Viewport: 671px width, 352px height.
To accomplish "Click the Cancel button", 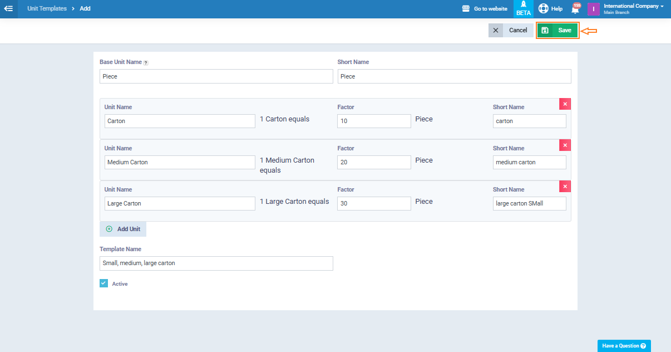I will click(x=511, y=30).
